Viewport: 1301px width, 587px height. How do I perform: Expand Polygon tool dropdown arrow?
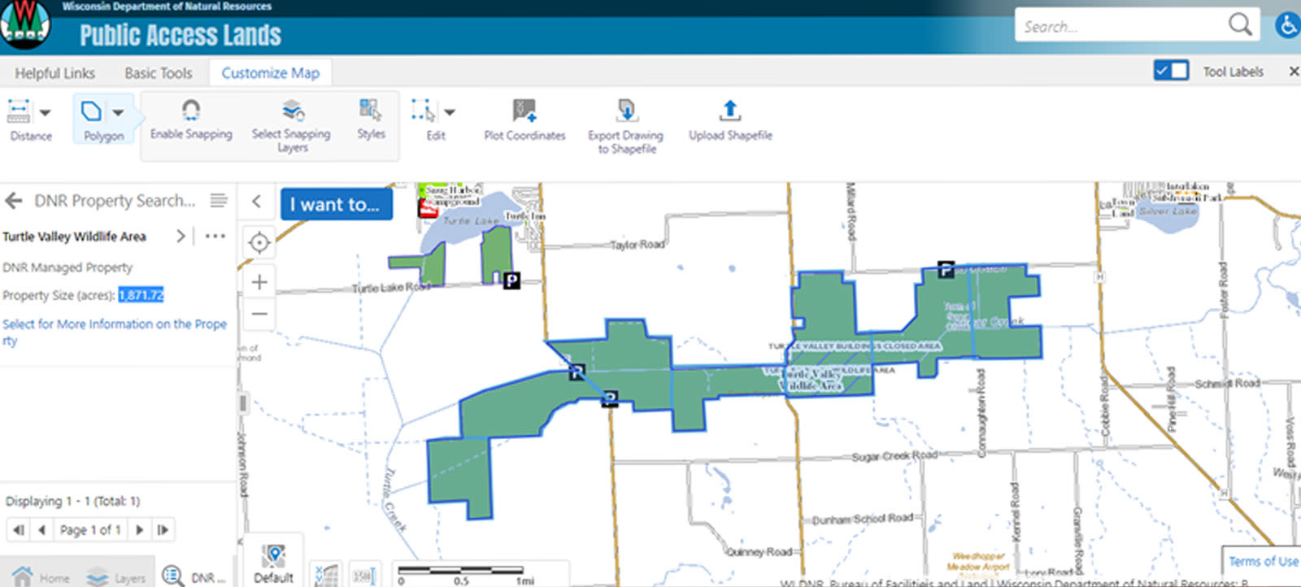[119, 112]
